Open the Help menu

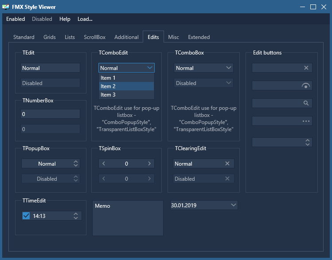(x=65, y=19)
